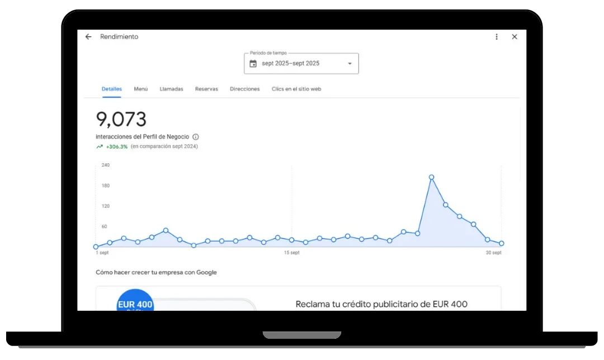
Task: Select the Direcciones tab
Action: coord(244,88)
